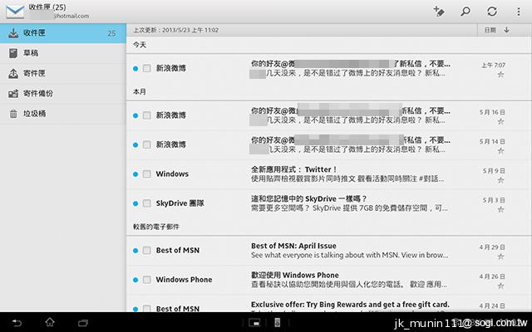Tap the 較舊的電子郵件 section header

156,227
